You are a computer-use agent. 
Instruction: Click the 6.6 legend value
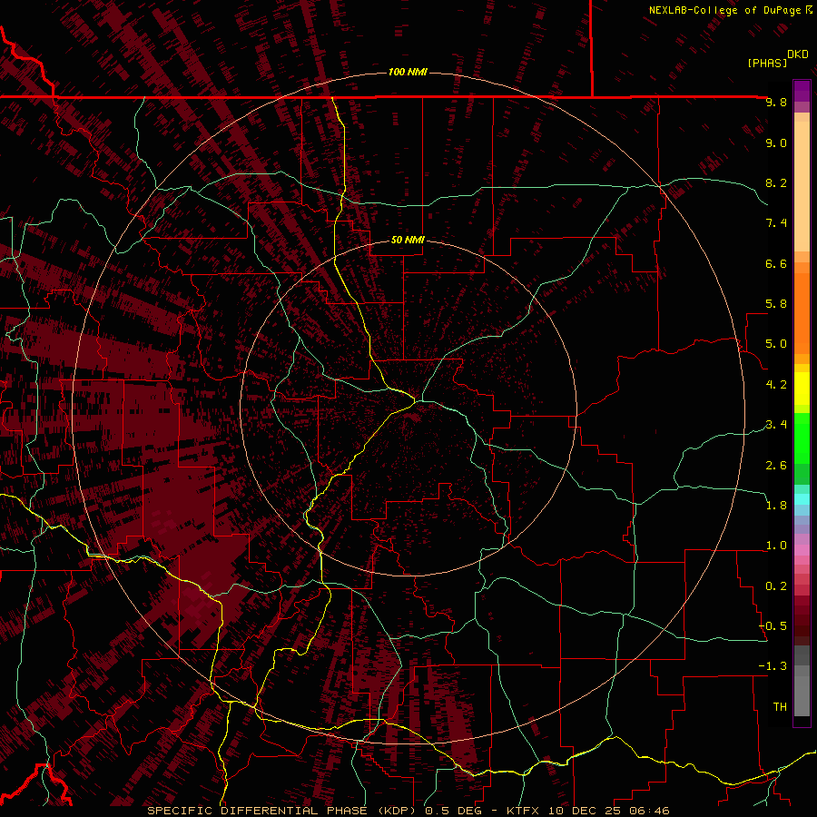tap(776, 263)
